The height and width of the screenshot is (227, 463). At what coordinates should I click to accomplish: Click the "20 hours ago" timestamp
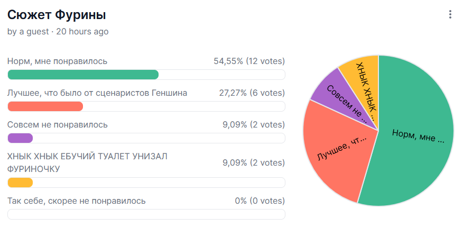coord(82,32)
